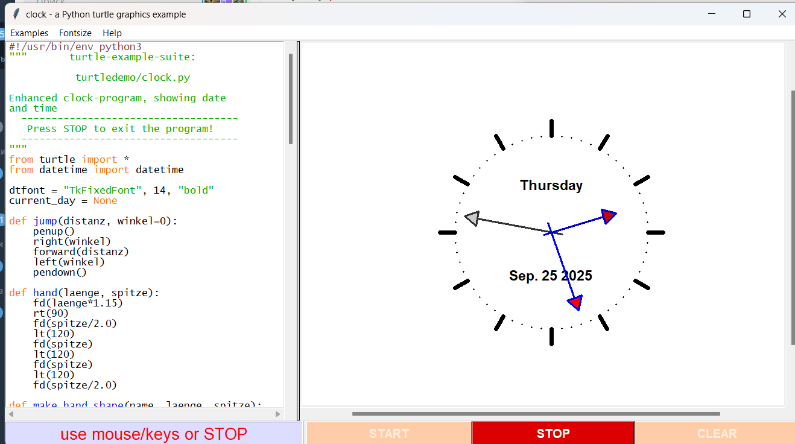Click the canvas horizontal scrollbar thumb
The height and width of the screenshot is (444, 795).
pos(536,414)
